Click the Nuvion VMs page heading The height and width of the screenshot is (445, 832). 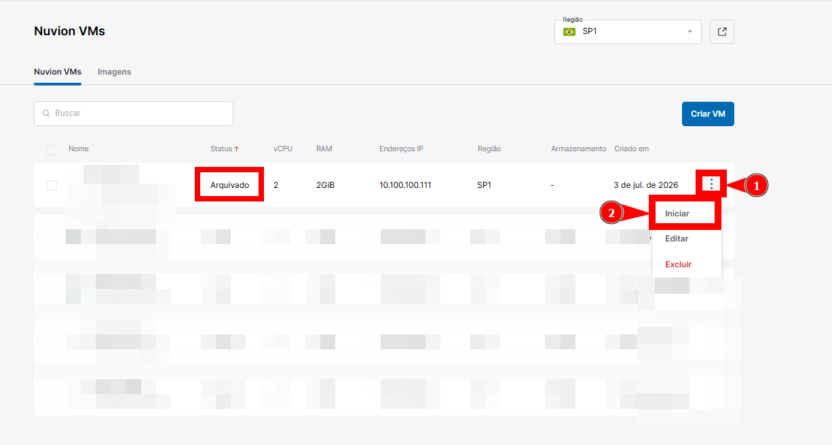(69, 31)
